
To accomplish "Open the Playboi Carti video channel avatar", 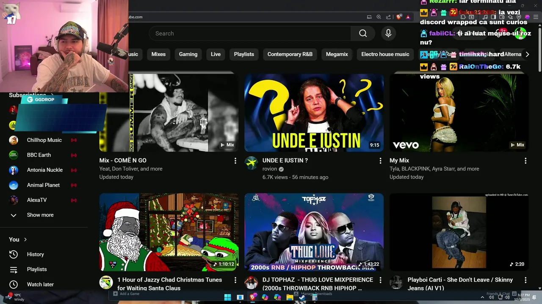I will pyautogui.click(x=396, y=282).
